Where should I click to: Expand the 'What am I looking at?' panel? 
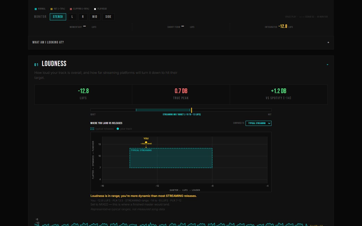point(181,42)
